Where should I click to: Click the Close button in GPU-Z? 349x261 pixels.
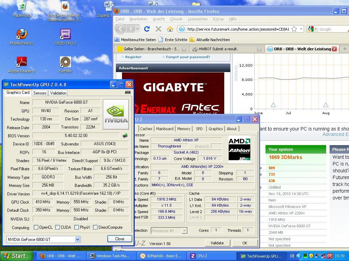[x=120, y=239]
